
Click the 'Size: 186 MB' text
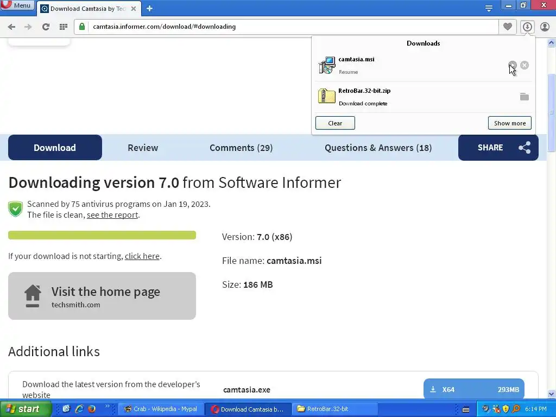tap(248, 285)
